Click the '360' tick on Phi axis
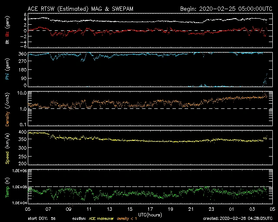278x222 pixels. [x=23, y=54]
